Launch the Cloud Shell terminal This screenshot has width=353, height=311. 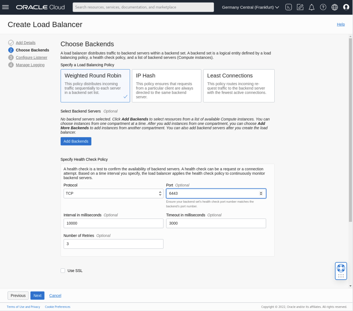coord(288,7)
